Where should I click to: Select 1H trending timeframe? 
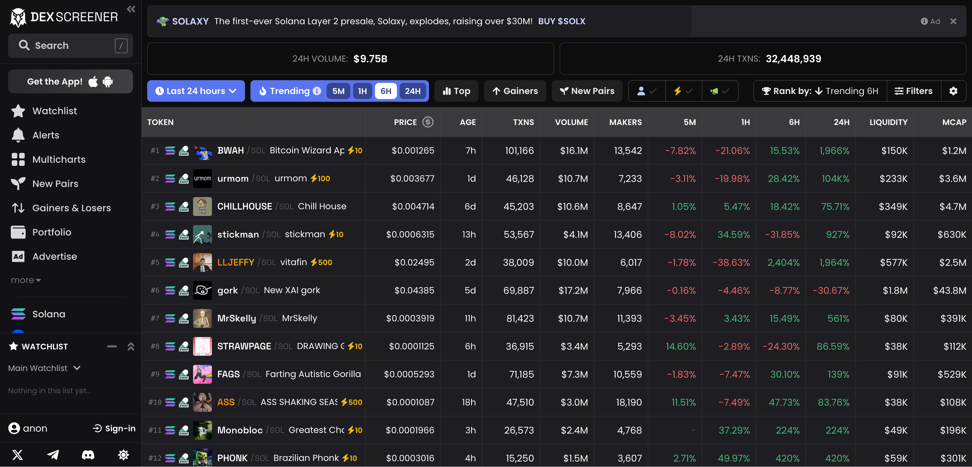(362, 91)
